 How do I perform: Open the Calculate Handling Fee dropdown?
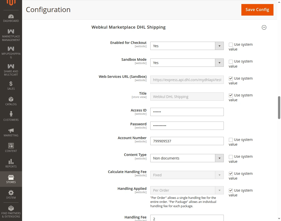tap(187, 175)
